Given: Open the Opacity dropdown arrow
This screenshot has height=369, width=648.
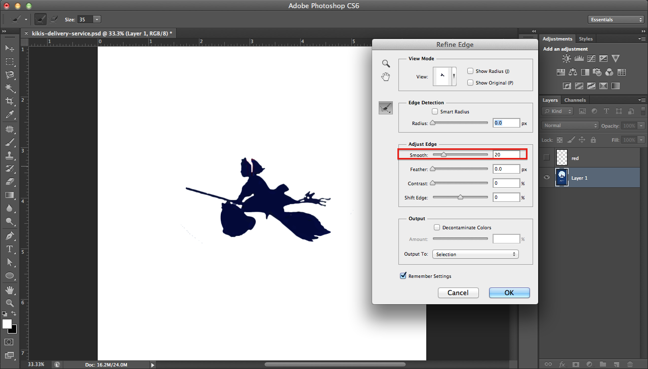Looking at the screenshot, I should 641,126.
